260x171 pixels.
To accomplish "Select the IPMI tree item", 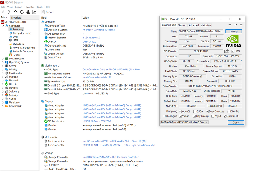I will (13, 40).
